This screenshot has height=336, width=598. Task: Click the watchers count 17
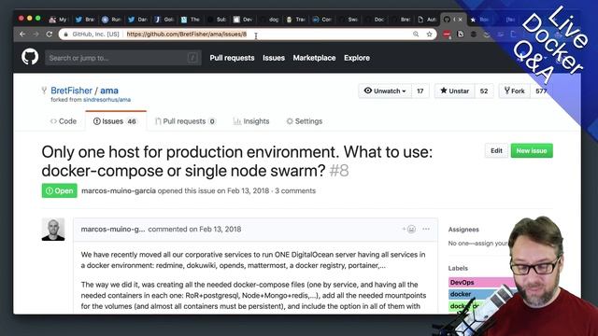[x=420, y=91]
